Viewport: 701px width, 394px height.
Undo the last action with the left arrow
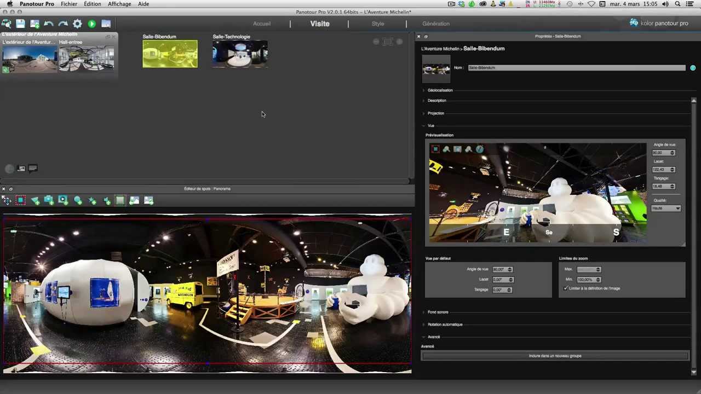(49, 24)
